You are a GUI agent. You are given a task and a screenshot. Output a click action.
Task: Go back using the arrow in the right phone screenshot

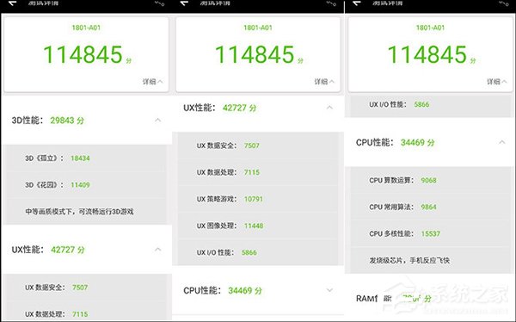[x=357, y=3]
